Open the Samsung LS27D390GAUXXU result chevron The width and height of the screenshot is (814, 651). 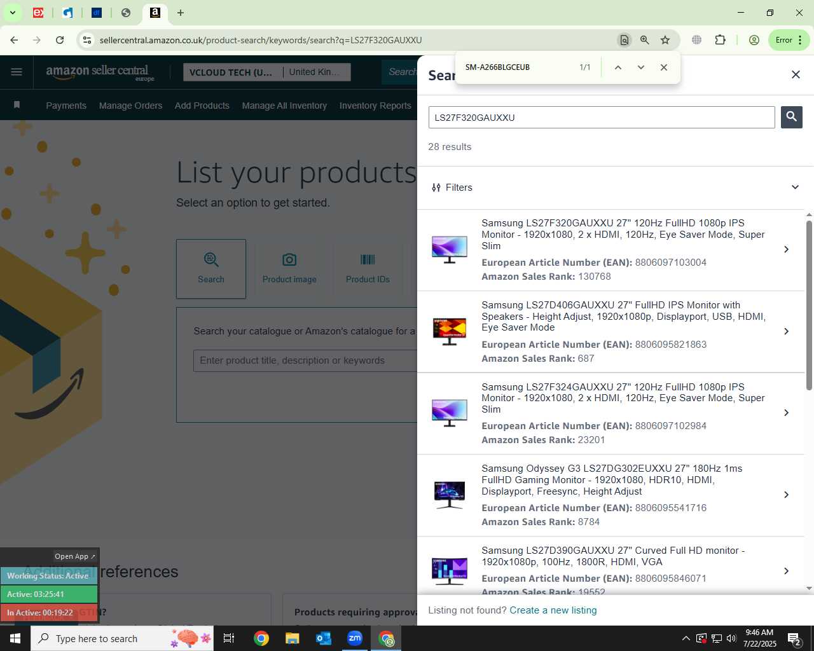point(787,571)
